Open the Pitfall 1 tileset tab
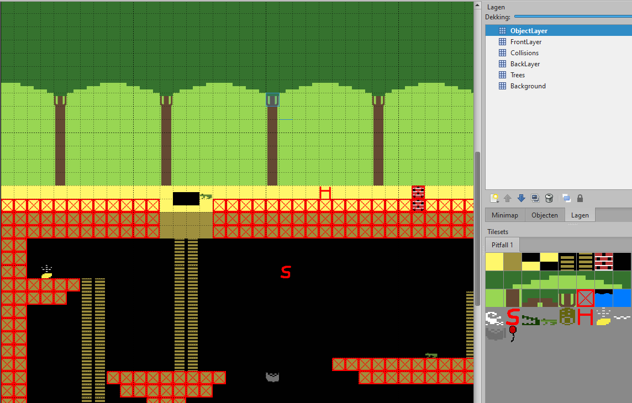632x403 pixels. pyautogui.click(x=502, y=245)
